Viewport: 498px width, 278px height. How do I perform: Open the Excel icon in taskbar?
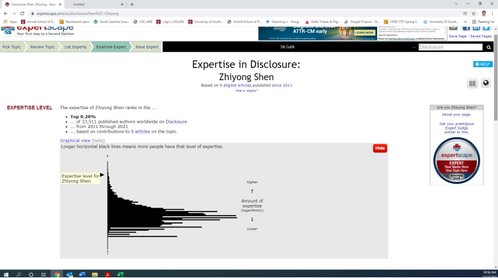coord(120,275)
